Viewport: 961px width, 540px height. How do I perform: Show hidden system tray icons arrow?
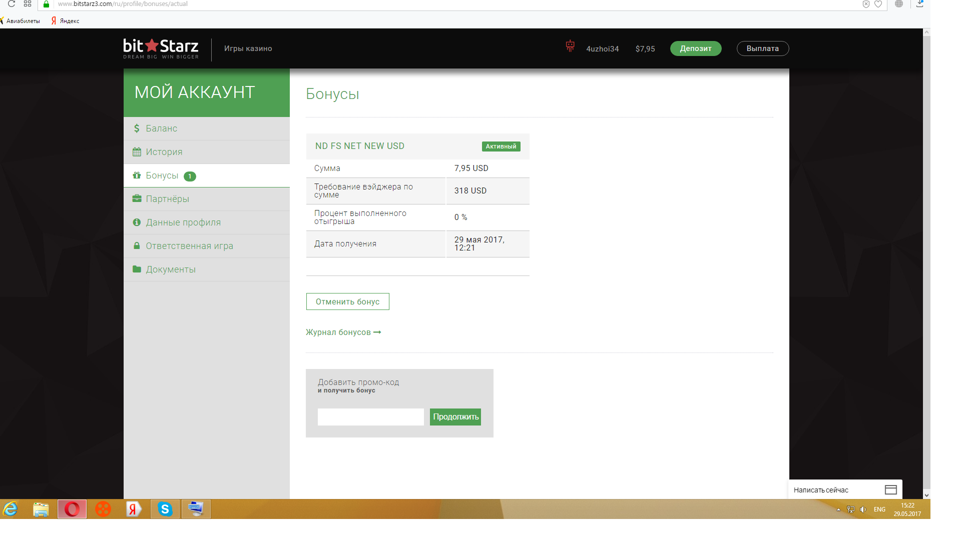838,509
